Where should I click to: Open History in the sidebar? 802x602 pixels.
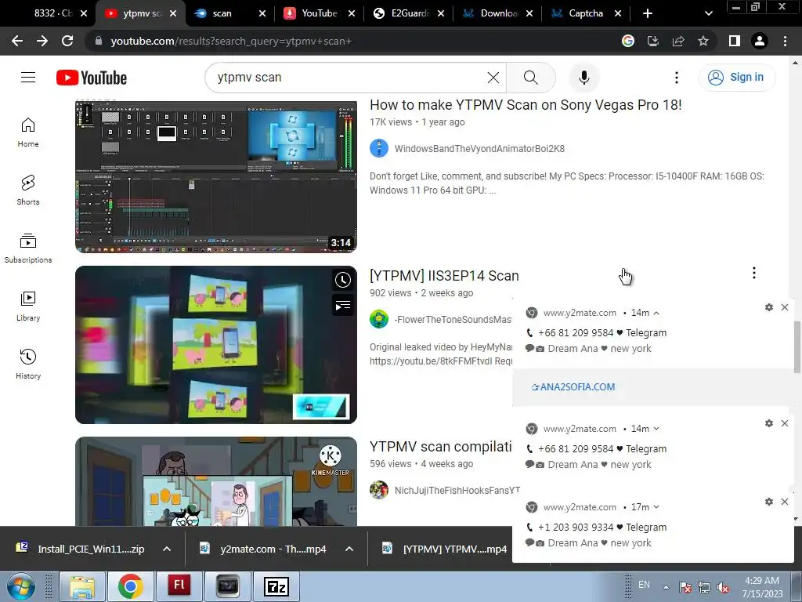click(28, 364)
